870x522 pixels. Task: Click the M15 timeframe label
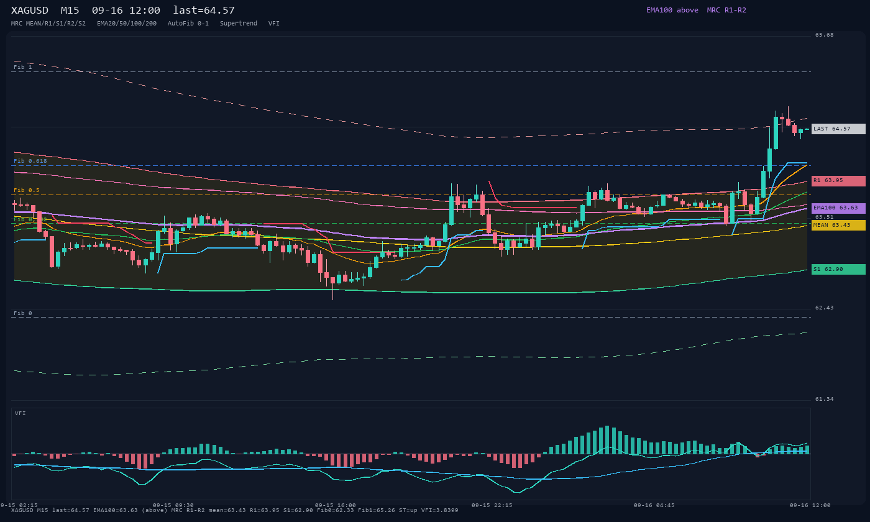(70, 10)
